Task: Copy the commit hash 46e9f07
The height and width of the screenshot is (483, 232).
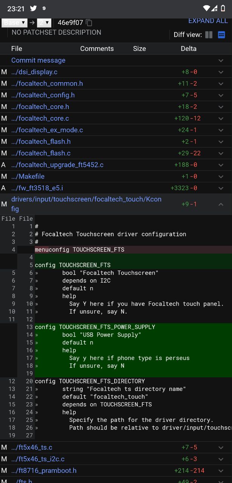Action: (89, 23)
